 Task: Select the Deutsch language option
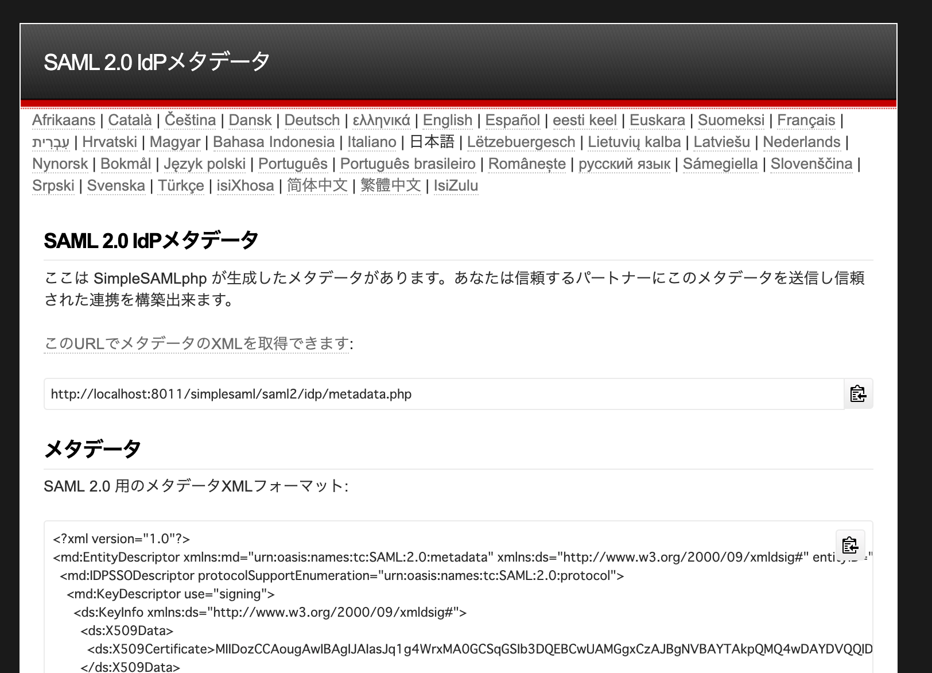click(x=312, y=120)
